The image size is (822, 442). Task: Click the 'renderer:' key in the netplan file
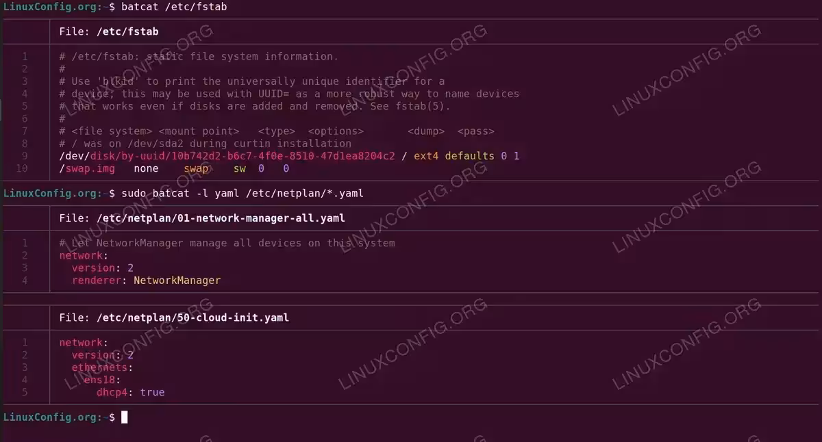(x=99, y=281)
